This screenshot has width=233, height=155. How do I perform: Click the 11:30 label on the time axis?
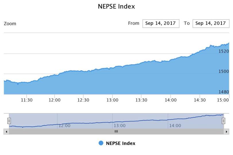26,100
